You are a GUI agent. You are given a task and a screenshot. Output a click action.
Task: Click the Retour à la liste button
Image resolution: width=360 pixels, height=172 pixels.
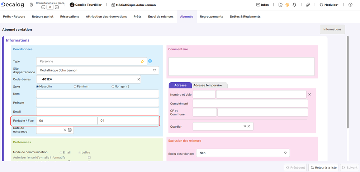(323, 168)
